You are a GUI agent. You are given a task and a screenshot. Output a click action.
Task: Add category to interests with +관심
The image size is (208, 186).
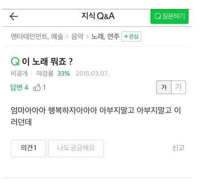[x=132, y=36]
